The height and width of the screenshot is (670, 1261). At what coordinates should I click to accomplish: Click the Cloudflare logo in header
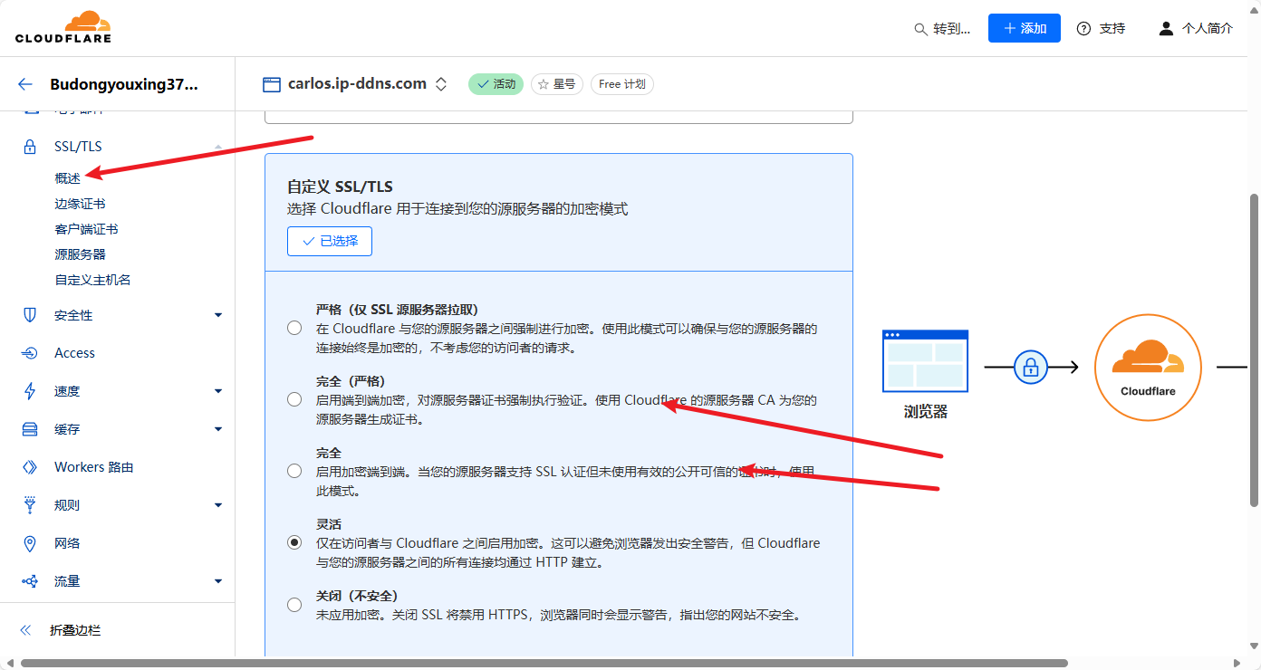(63, 27)
